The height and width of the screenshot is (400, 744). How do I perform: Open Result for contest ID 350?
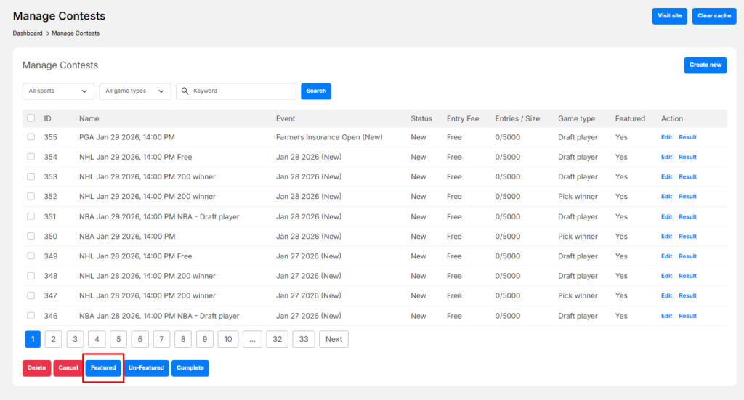[x=687, y=237]
